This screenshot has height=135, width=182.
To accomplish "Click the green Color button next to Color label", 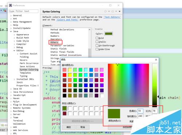I will pyautogui.click(x=109, y=34).
